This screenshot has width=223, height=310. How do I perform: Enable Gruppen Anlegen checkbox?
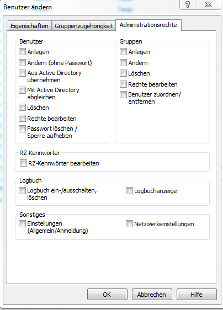(123, 52)
